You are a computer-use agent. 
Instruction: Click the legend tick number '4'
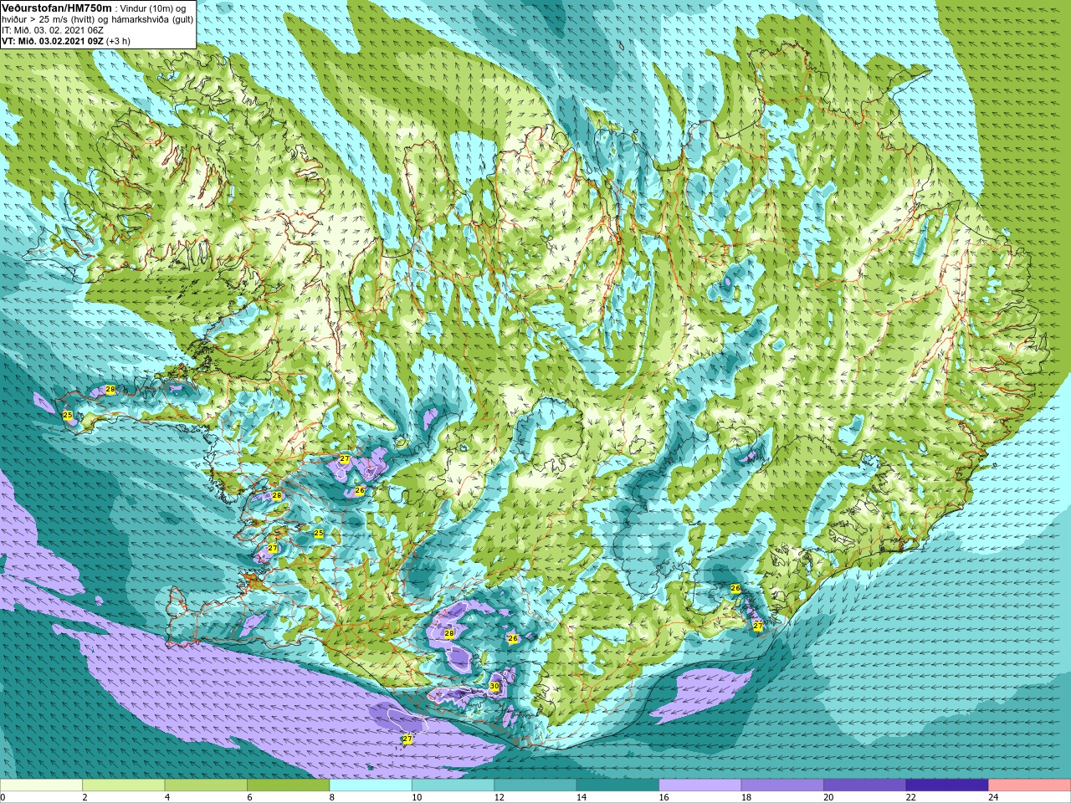pos(167,798)
